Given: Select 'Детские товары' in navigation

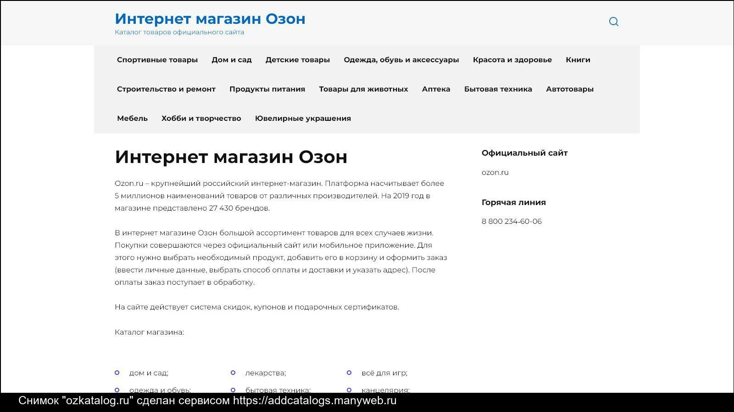Looking at the screenshot, I should tap(298, 60).
